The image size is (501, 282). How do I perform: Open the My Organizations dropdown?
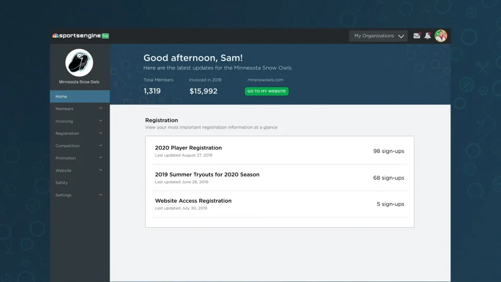[x=378, y=36]
